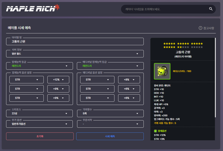
Task: Click the 마력: +3 stat line
Action: 158,112
